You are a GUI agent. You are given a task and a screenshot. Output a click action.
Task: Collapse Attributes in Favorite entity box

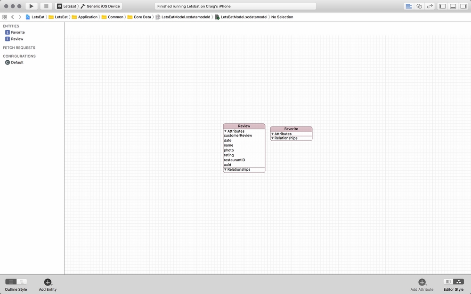coord(272,134)
